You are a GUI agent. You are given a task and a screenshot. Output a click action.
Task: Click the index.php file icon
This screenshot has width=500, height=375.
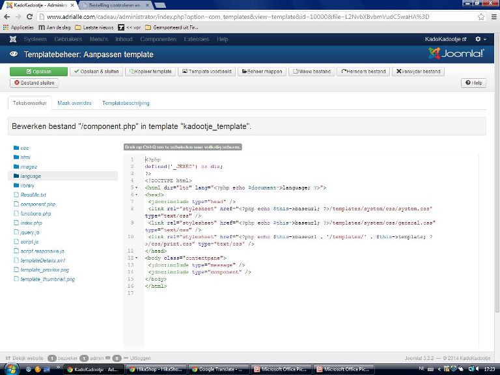[x=16, y=223]
